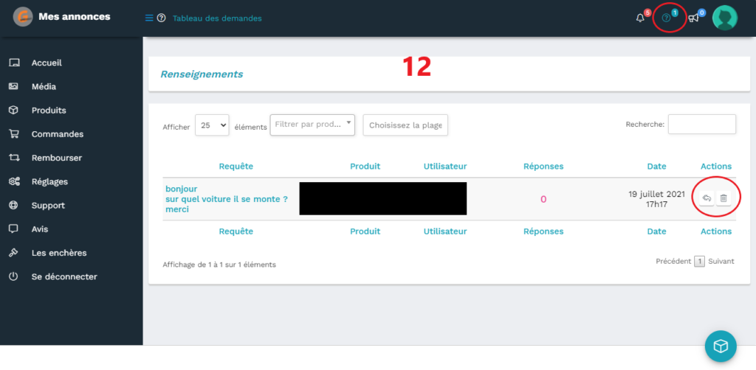Open the Afficher 25 éléments dropdown

pos(212,125)
